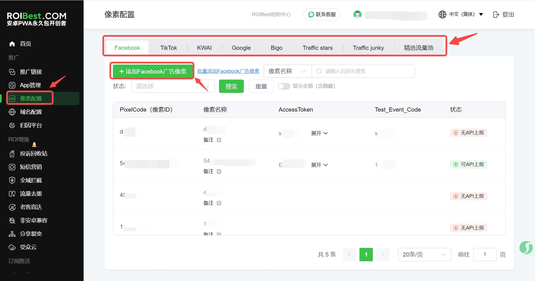Open ROIBest规则中心 link
The width and height of the screenshot is (535, 281).
[x=271, y=14]
